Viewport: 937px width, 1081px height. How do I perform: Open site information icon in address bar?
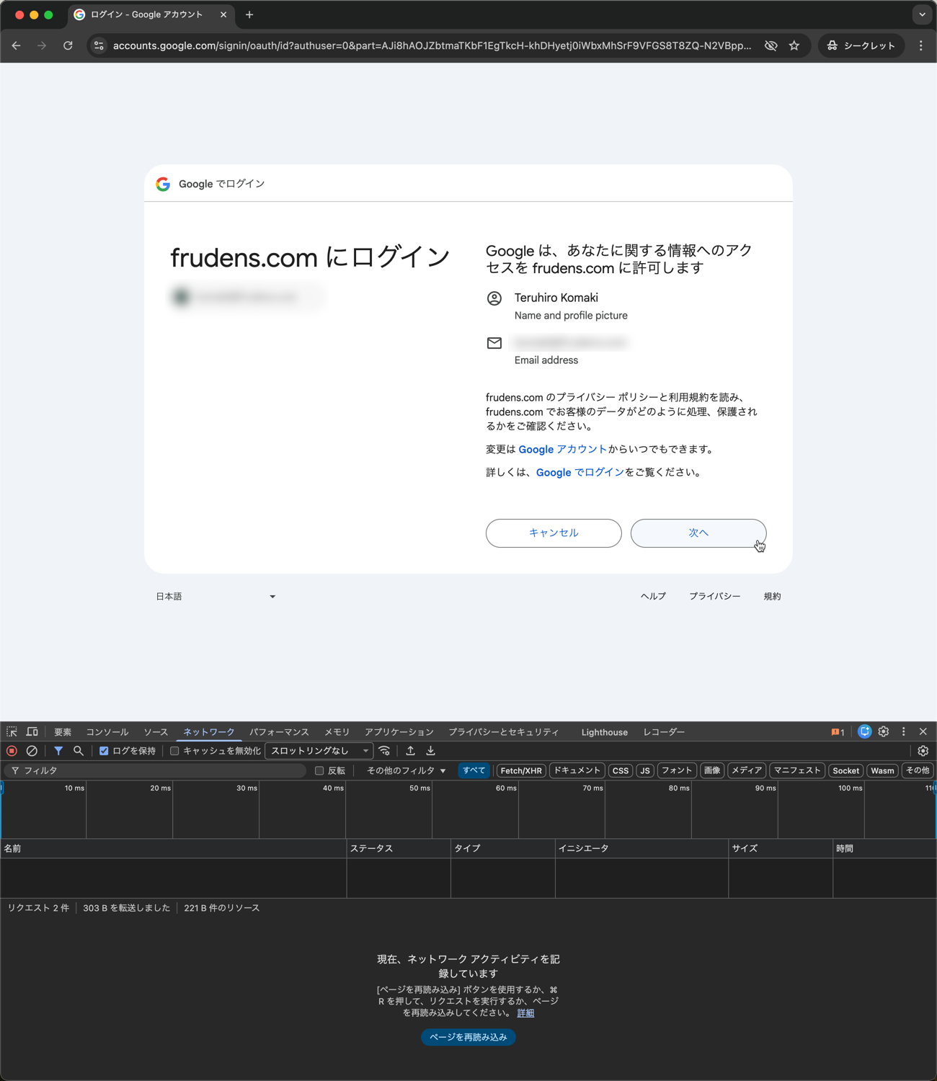[x=99, y=45]
